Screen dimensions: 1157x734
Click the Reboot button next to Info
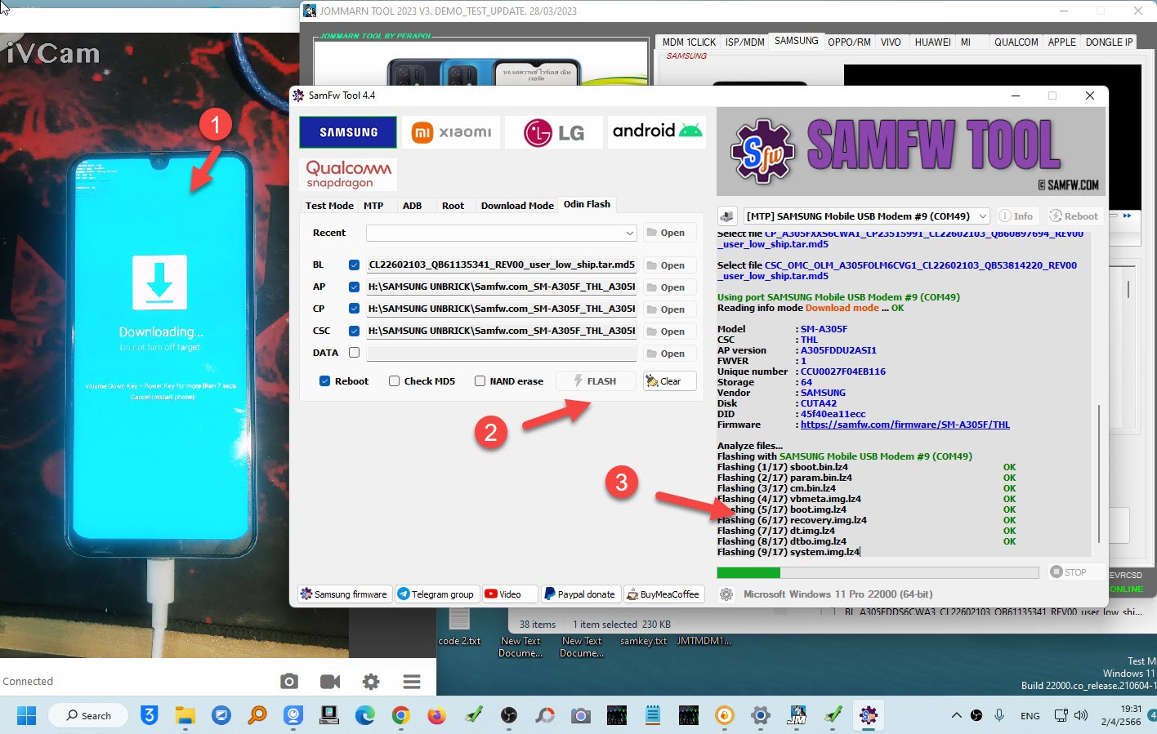(1074, 216)
